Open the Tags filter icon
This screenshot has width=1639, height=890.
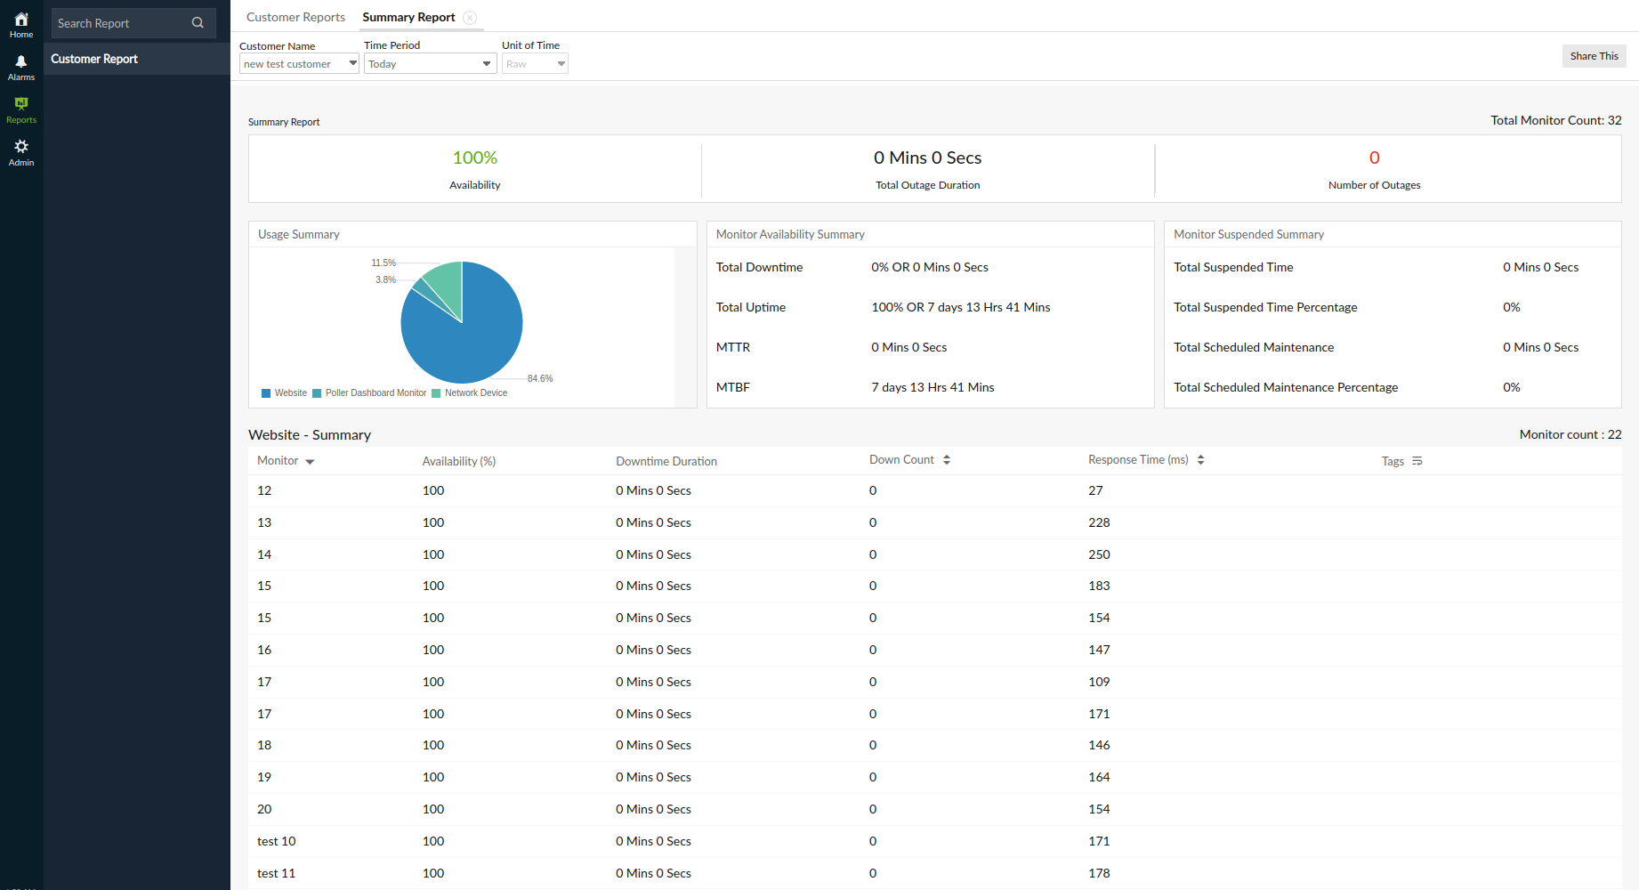click(1417, 461)
